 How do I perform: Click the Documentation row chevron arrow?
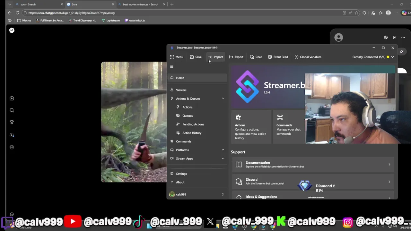pyautogui.click(x=389, y=165)
